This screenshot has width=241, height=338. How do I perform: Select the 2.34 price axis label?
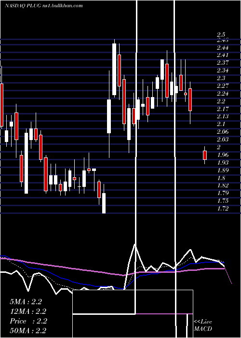tap(223, 70)
